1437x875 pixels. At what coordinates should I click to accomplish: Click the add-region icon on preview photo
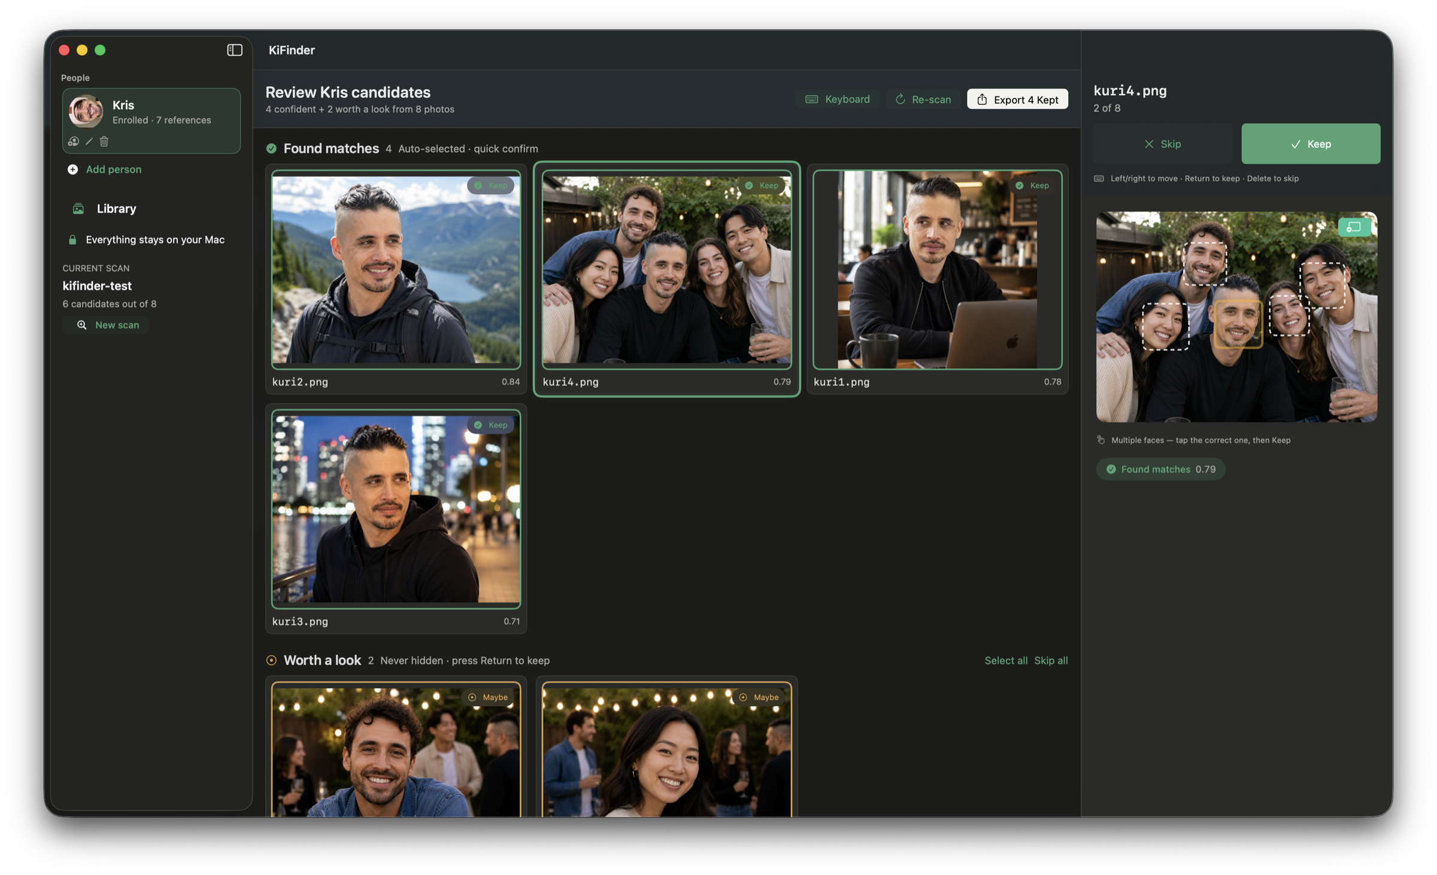(1354, 227)
